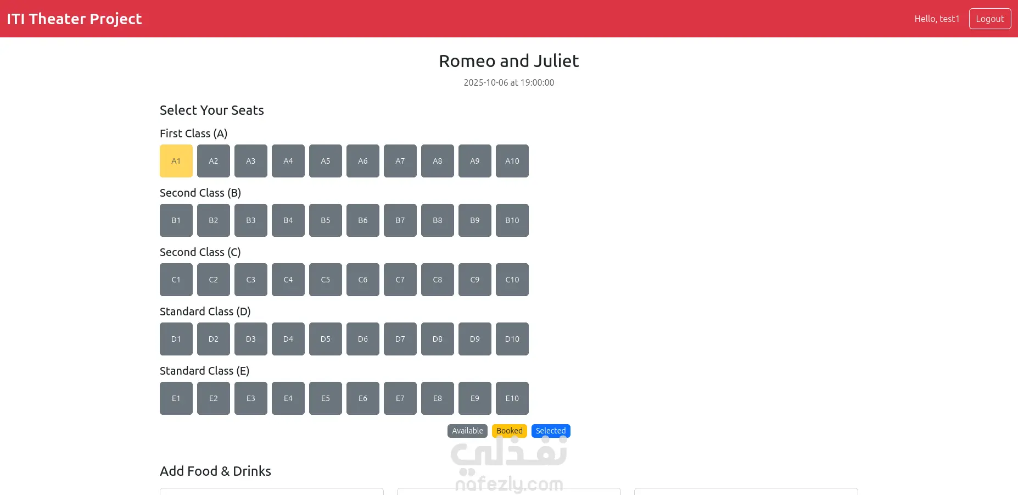Click the blue Selected legend badge
This screenshot has height=495, width=1018.
pos(551,431)
